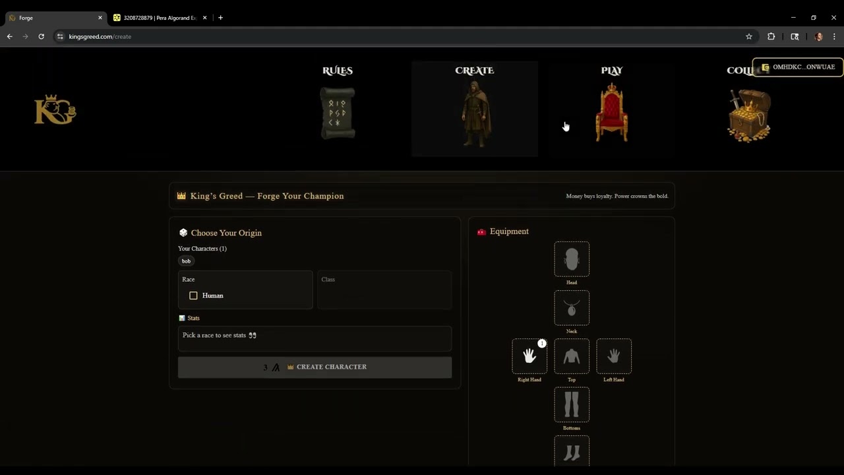Select the Bottoms equipment slot

tap(572, 404)
